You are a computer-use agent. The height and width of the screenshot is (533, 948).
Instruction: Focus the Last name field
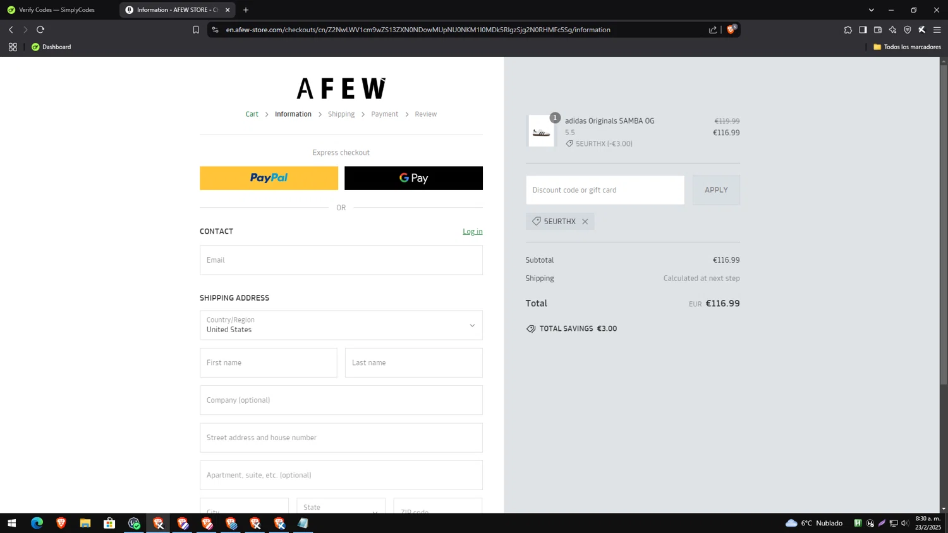click(x=414, y=362)
